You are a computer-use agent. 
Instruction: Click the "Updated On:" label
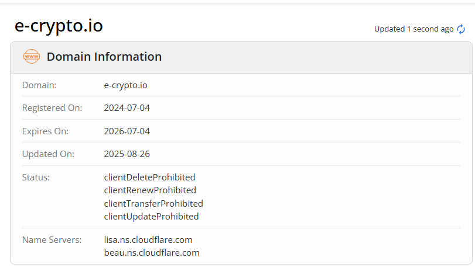point(48,154)
